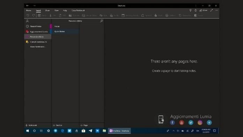The width and height of the screenshot is (243, 137).
Task: Open the Researcher pane
Action: [185, 15]
